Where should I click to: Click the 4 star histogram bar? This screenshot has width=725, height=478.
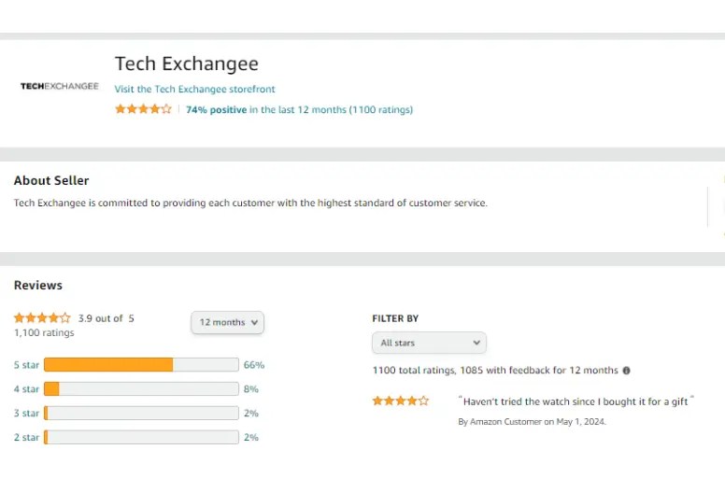[x=141, y=389]
